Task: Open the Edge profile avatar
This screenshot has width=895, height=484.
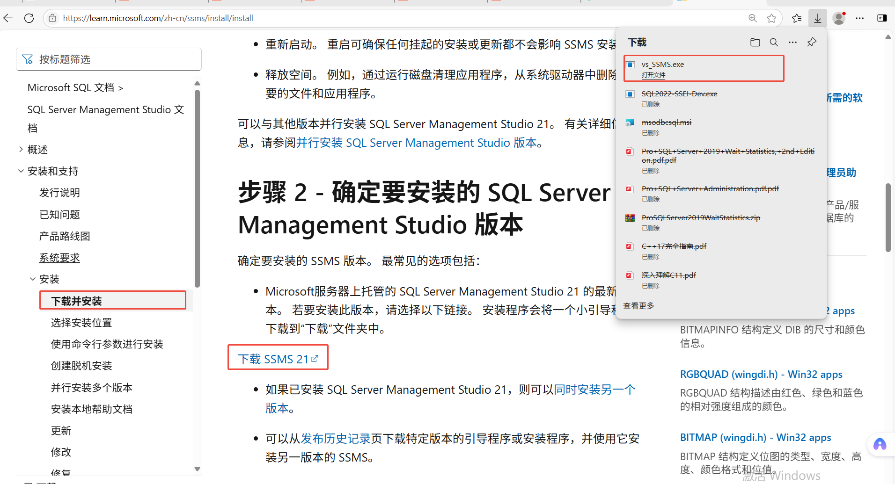Action: [x=839, y=18]
